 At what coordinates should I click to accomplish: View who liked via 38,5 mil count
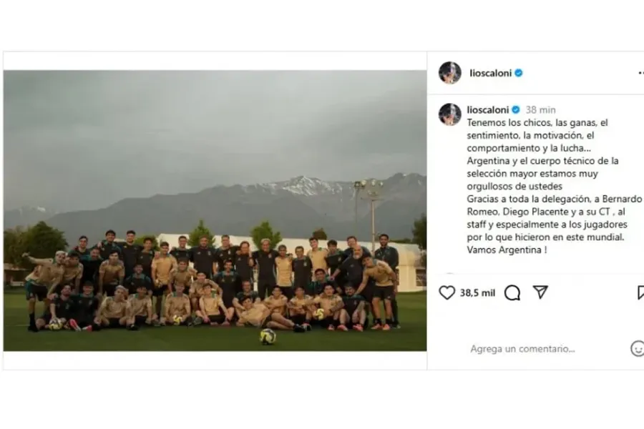(477, 292)
